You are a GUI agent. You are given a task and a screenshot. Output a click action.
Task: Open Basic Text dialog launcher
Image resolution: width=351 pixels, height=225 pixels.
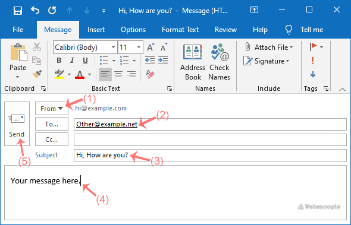pyautogui.click(x=170, y=88)
